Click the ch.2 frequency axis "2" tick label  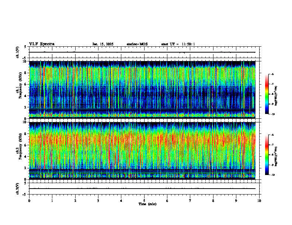25,168
